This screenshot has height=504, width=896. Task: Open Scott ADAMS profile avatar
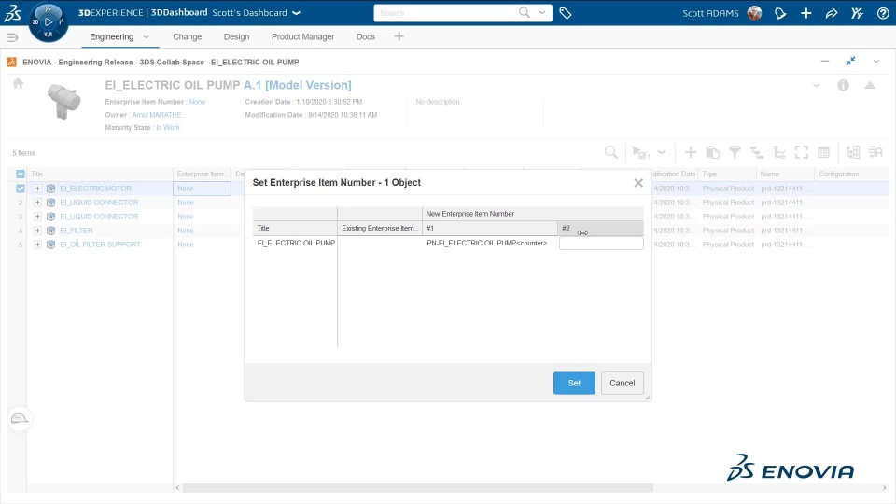coord(754,12)
